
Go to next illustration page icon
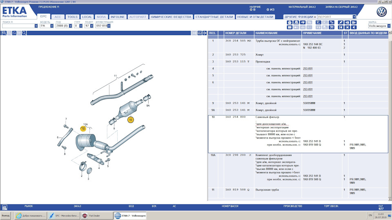coord(354,22)
